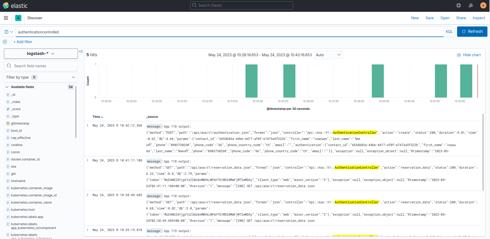This screenshot has height=239, width=490.
Task: Collapse the Available fields section
Action: pos(7,87)
